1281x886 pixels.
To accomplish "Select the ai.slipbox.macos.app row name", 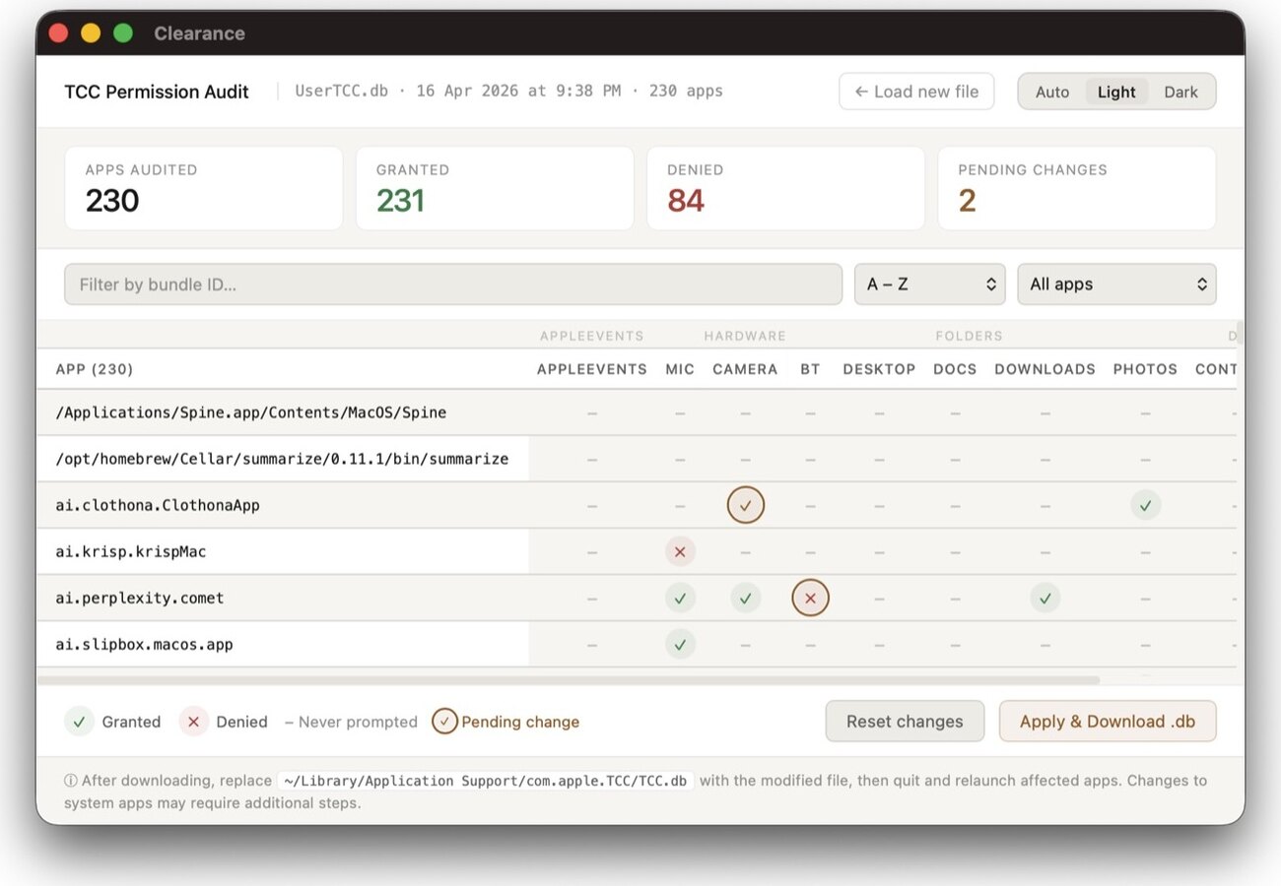I will coord(144,644).
